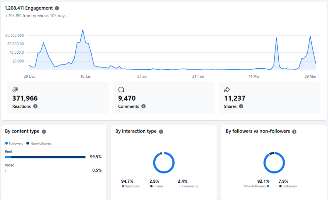The width and height of the screenshot is (328, 200).
Task: Click the interaction type donut chart
Action: (164, 163)
